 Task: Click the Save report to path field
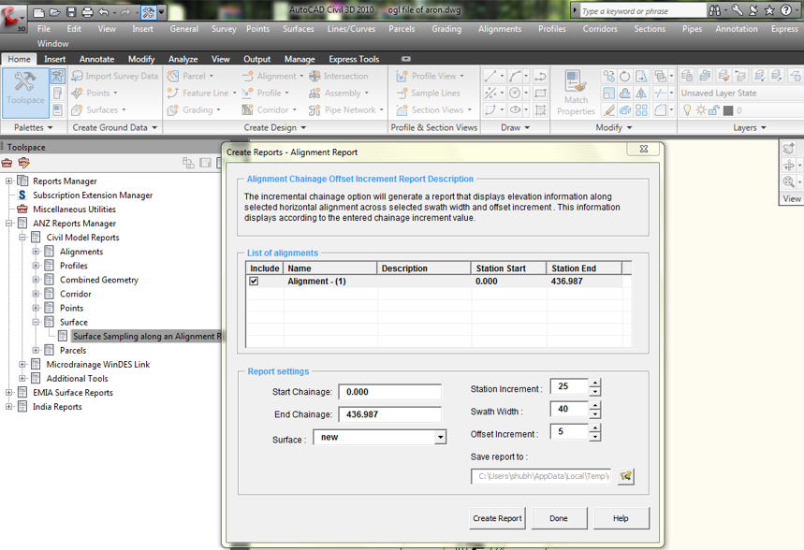(x=541, y=476)
